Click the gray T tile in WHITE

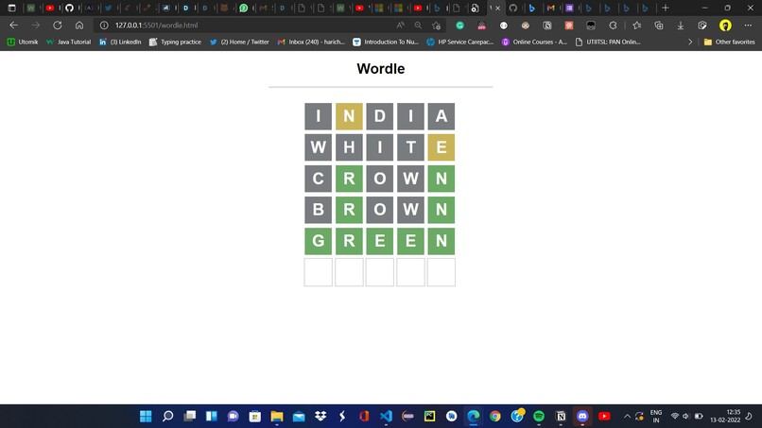(410, 146)
